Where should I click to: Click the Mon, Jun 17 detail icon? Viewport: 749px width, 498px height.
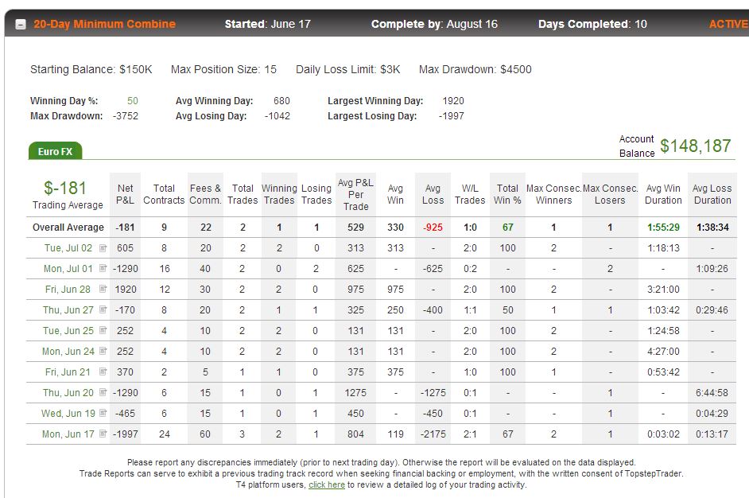103,434
